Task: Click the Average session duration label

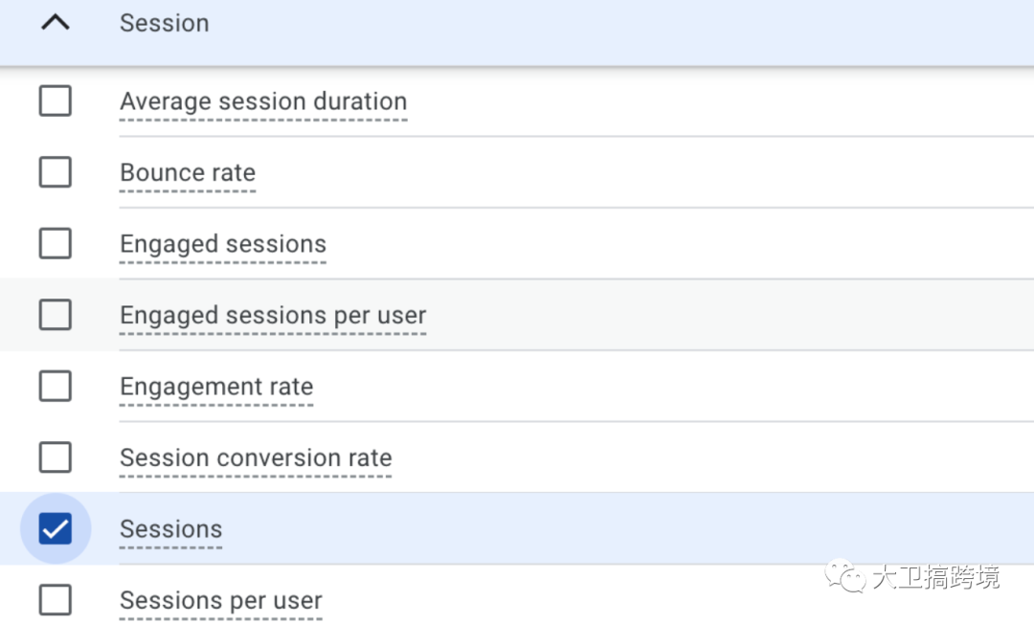Action: coord(263,101)
